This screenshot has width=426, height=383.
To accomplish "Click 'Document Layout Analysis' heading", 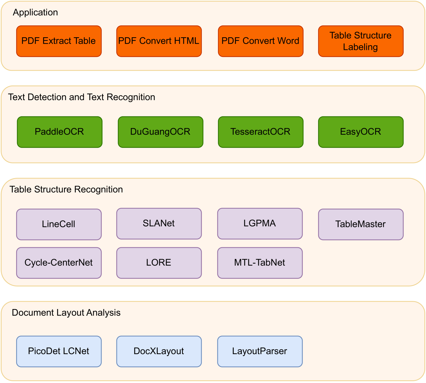I will click(66, 313).
